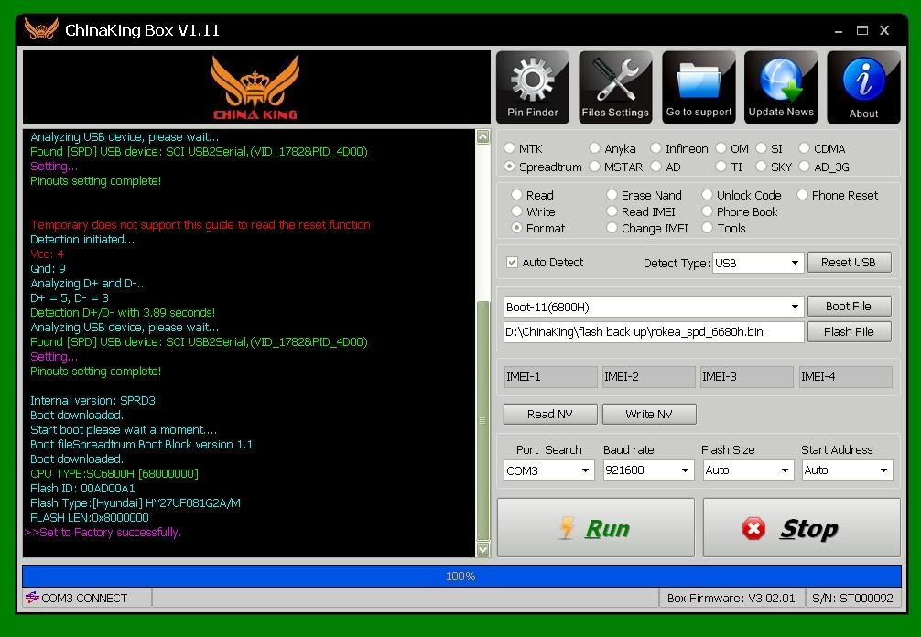Select the Infineon platform
The width and height of the screenshot is (921, 637).
tap(656, 148)
